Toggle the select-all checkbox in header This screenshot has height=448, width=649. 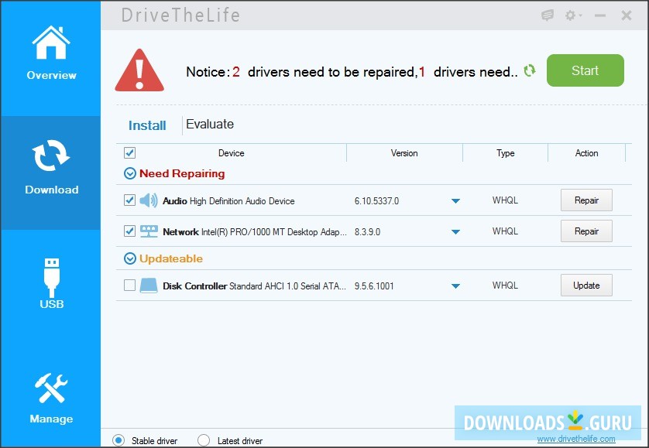coord(129,152)
